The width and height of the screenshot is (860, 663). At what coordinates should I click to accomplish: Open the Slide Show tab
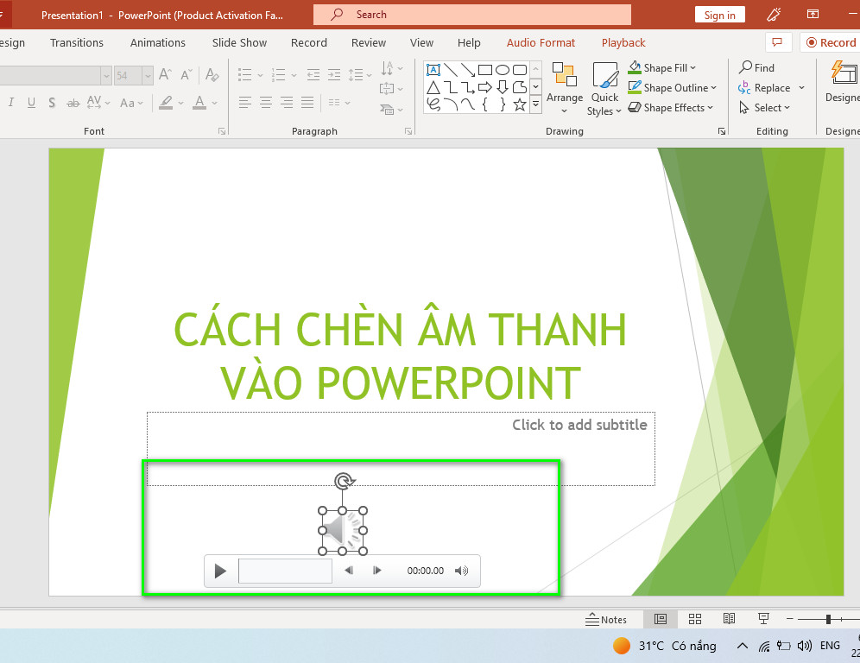[x=239, y=43]
